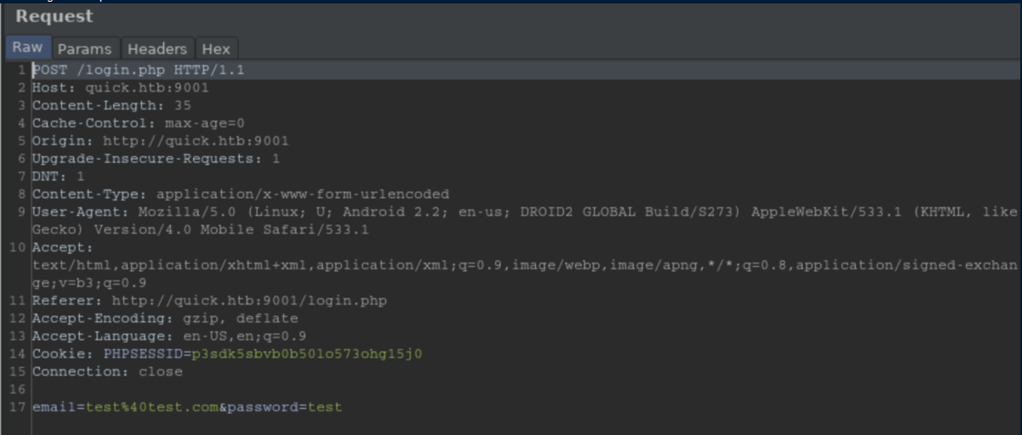Open the Params tab
The image size is (1022, 435).
click(84, 48)
